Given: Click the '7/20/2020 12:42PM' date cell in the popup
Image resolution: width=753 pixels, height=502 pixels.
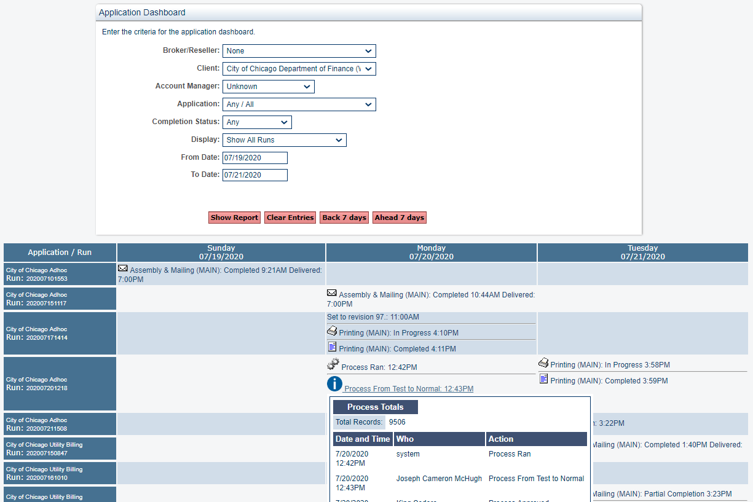Looking at the screenshot, I should [352, 458].
